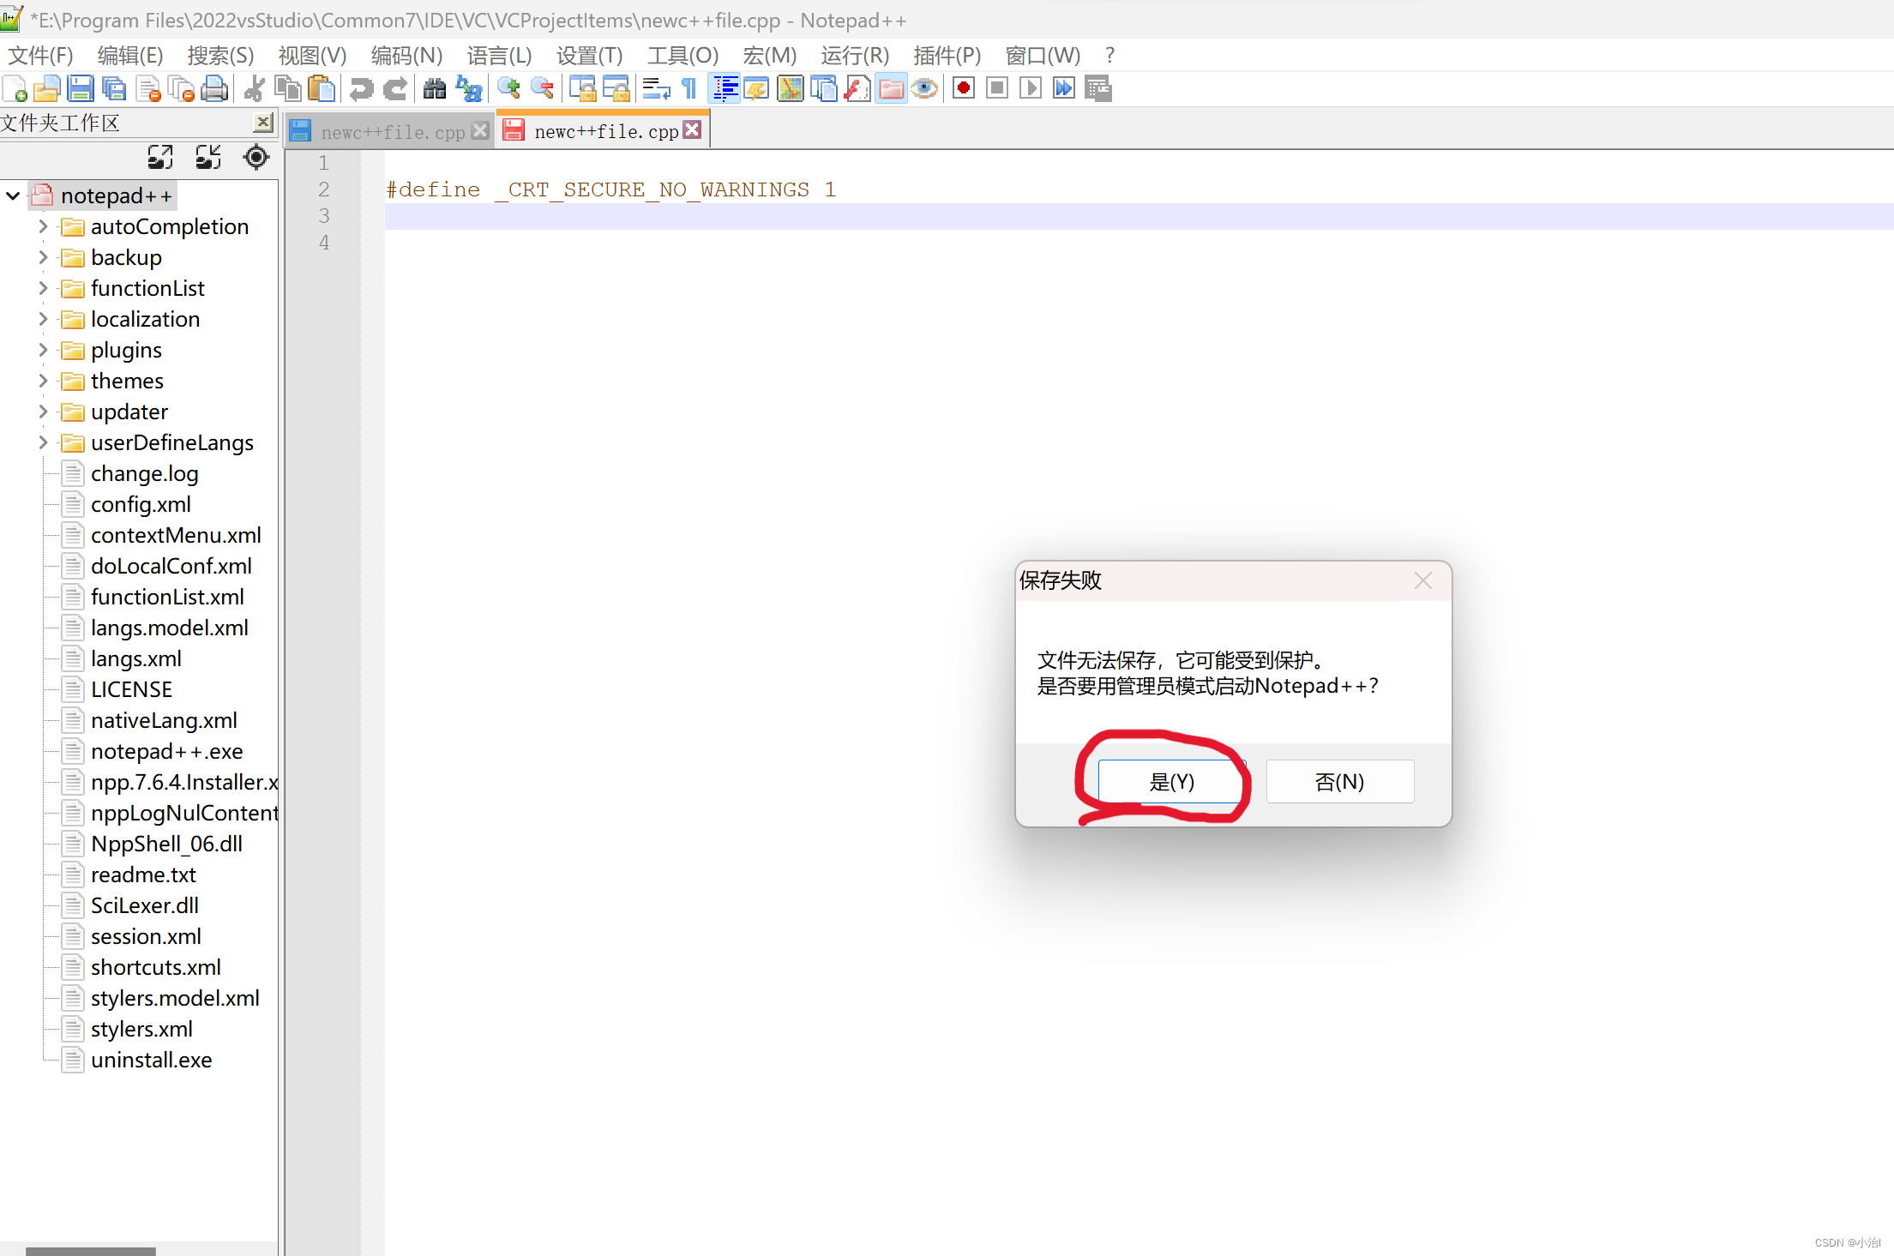Zoom in using the magnifier plus icon
The height and width of the screenshot is (1256, 1894).
click(508, 88)
